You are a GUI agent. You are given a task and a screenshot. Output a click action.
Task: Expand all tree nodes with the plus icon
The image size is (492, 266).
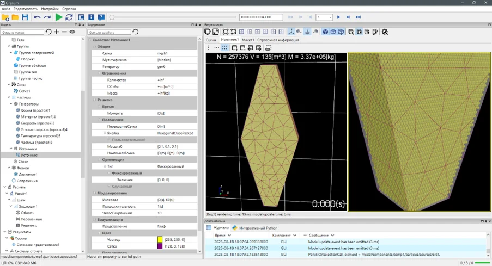pyautogui.click(x=57, y=32)
